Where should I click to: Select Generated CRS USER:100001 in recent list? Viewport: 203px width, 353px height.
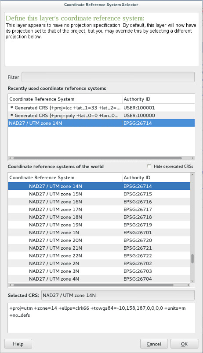tap(101, 108)
